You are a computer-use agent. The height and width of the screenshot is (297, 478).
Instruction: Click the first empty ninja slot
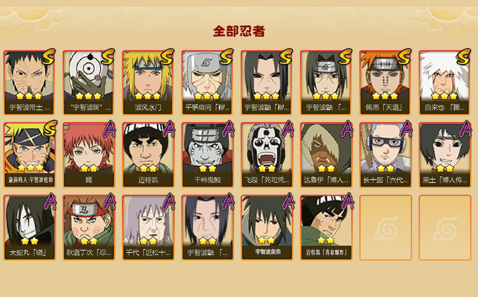(385, 228)
